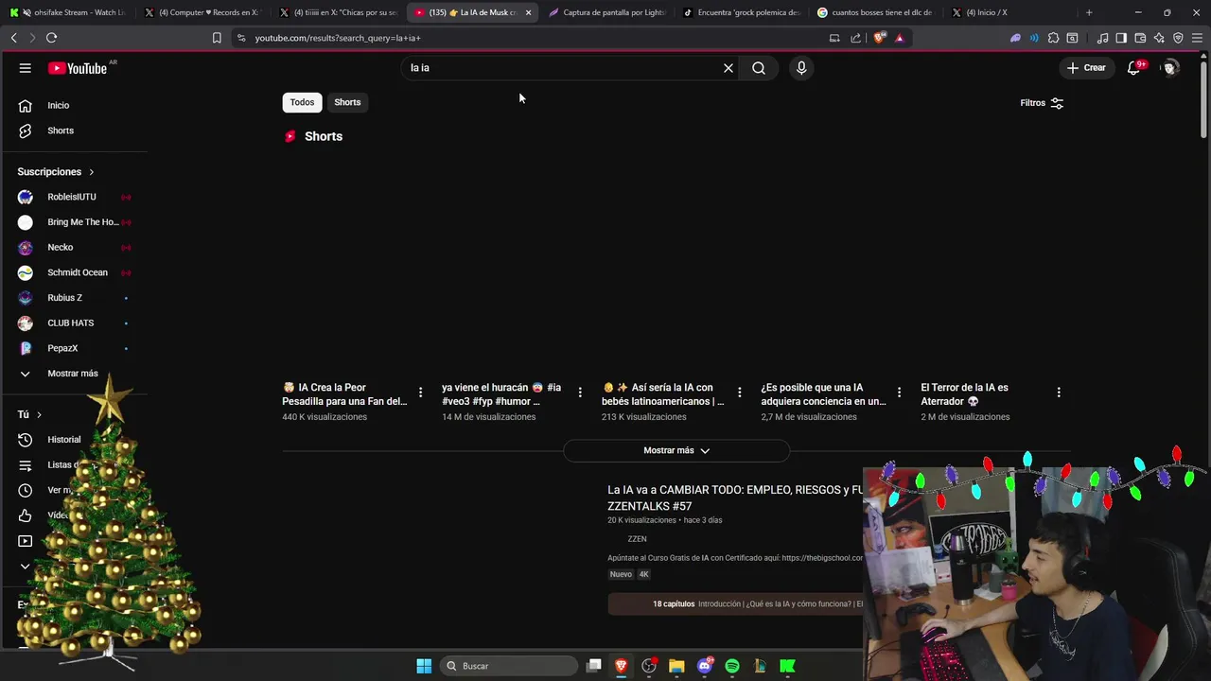Switch to 'Captura de pantalla por Lightshot' tab
Viewport: 1211px width, 681px height.
(608, 12)
